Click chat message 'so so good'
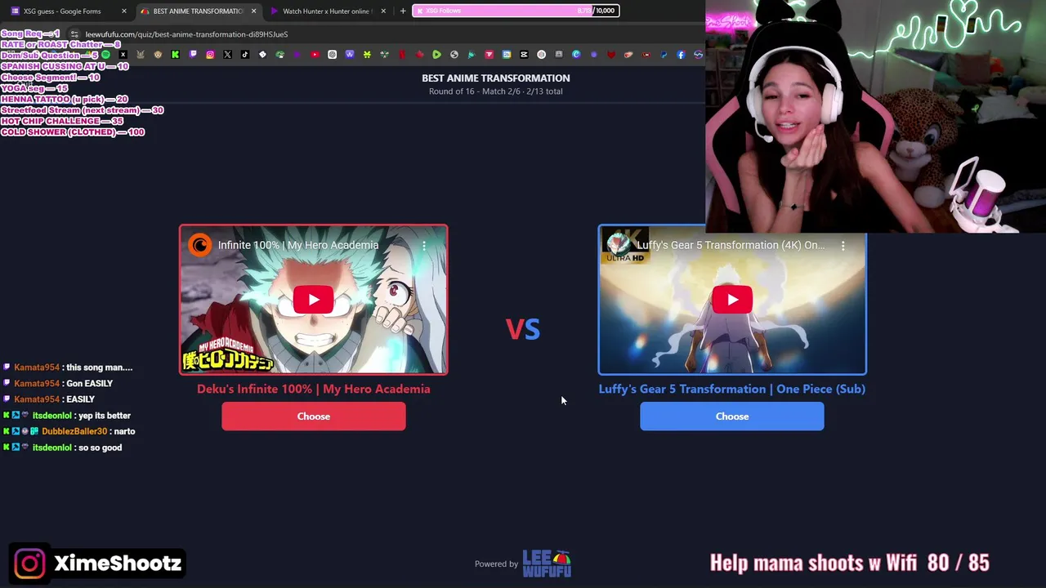Viewport: 1046px width, 588px height. click(100, 448)
